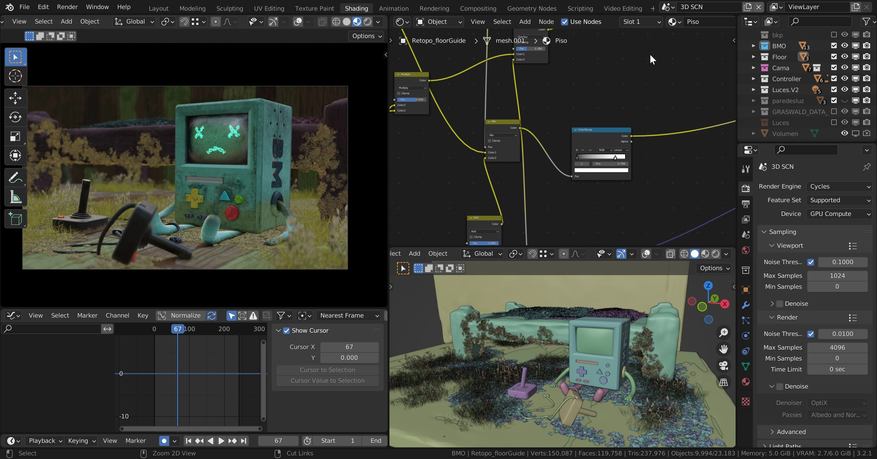Expand the BMO collection in outliner
Image resolution: width=877 pixels, height=459 pixels.
(753, 46)
